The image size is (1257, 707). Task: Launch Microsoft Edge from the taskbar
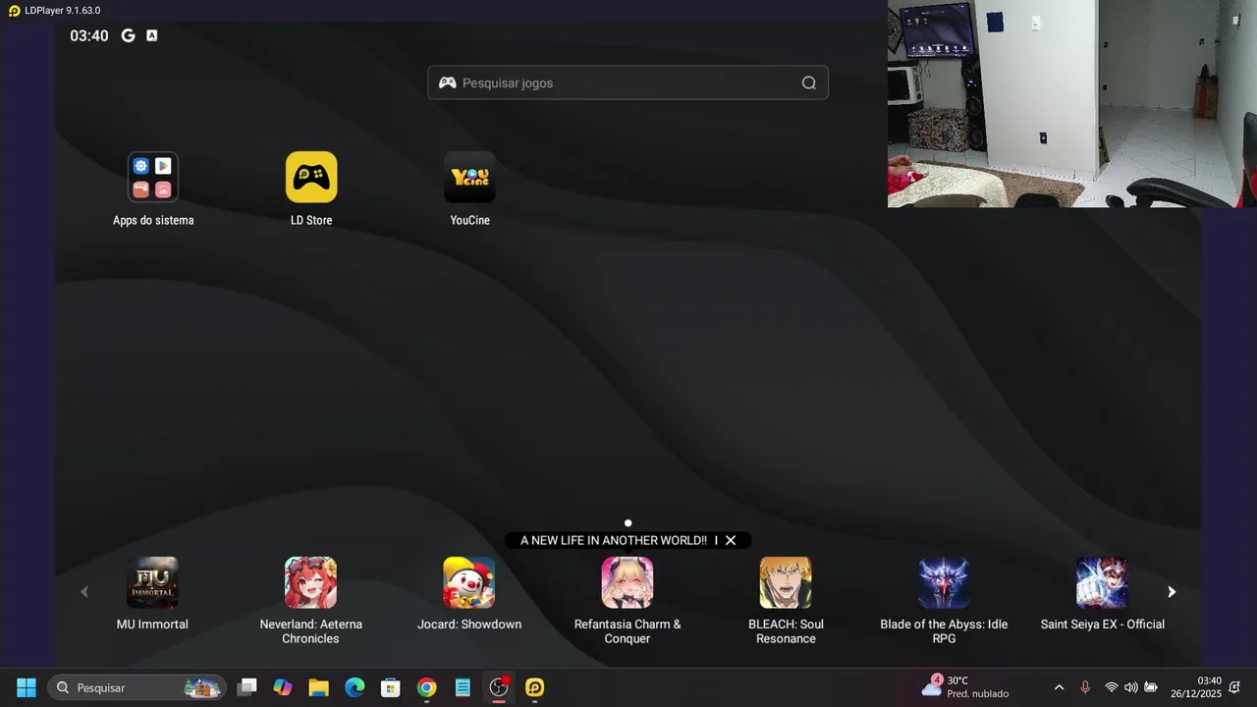(x=355, y=687)
